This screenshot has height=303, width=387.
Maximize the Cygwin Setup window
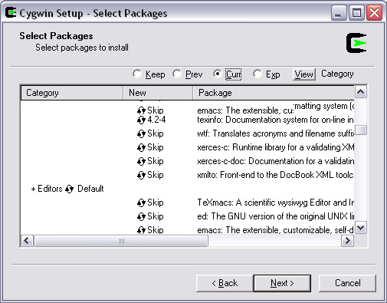[x=356, y=13]
